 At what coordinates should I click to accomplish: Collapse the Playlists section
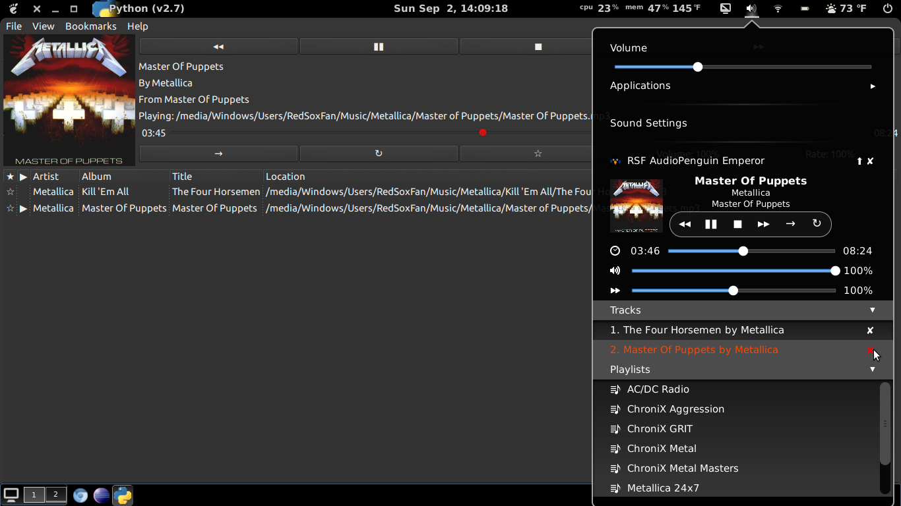873,370
